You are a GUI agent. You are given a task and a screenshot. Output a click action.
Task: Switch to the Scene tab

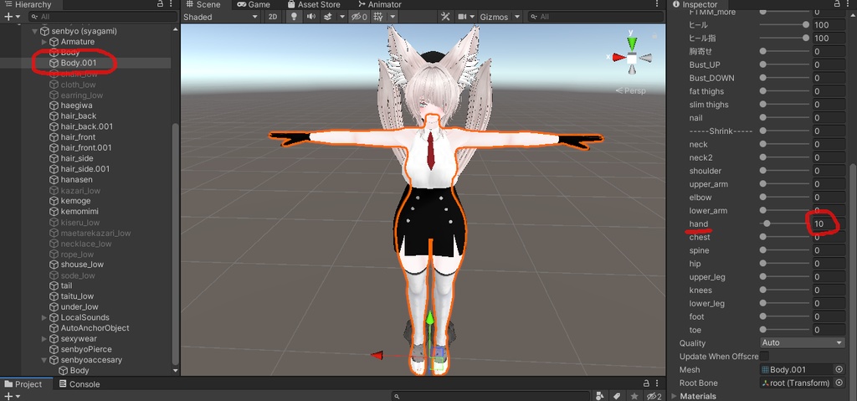point(203,4)
